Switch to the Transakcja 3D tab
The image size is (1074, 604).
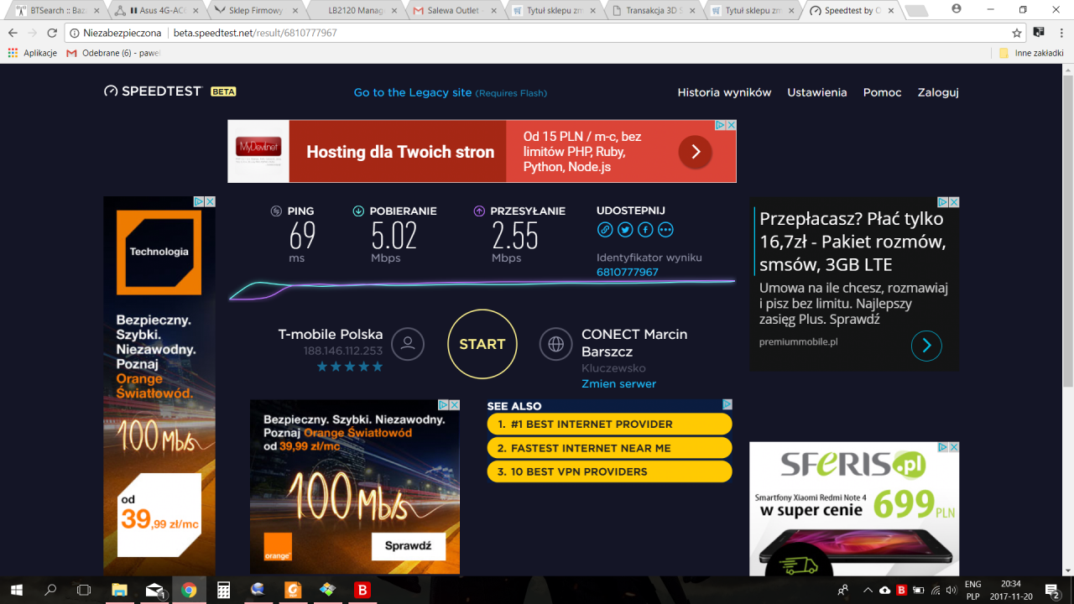pos(654,10)
